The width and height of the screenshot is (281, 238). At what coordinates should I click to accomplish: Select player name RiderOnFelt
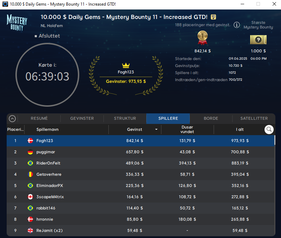pyautogui.click(x=48, y=163)
